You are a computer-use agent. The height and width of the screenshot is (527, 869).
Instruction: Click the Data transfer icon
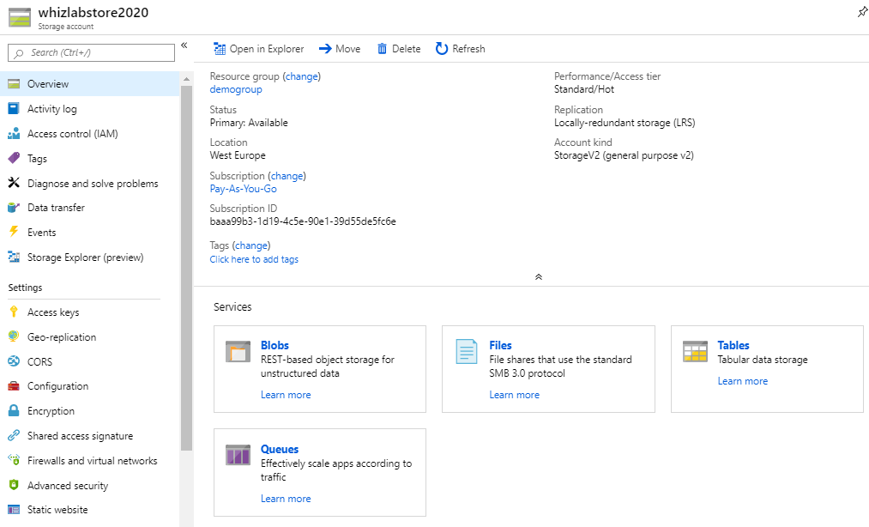pos(14,208)
